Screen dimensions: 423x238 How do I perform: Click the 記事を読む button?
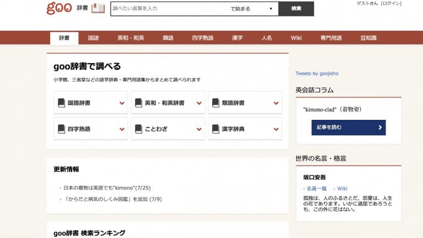point(349,128)
